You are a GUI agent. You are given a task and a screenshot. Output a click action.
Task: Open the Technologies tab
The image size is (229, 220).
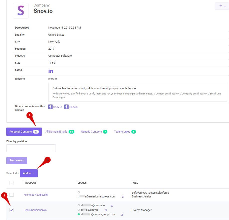(125, 132)
